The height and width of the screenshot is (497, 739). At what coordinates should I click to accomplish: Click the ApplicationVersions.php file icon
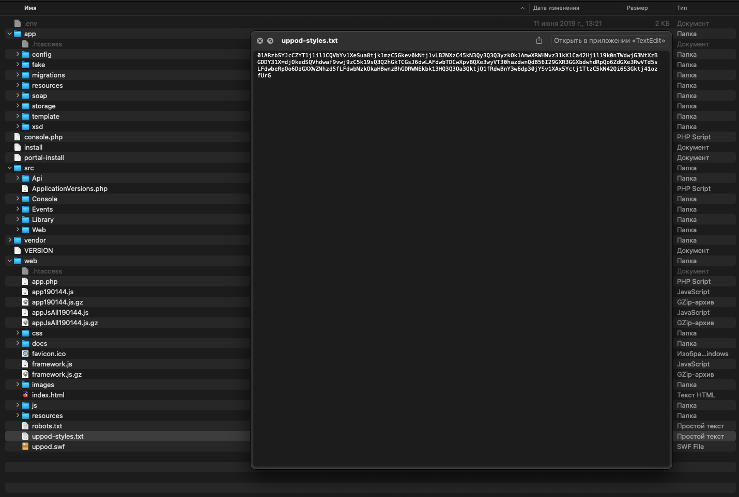tap(25, 188)
